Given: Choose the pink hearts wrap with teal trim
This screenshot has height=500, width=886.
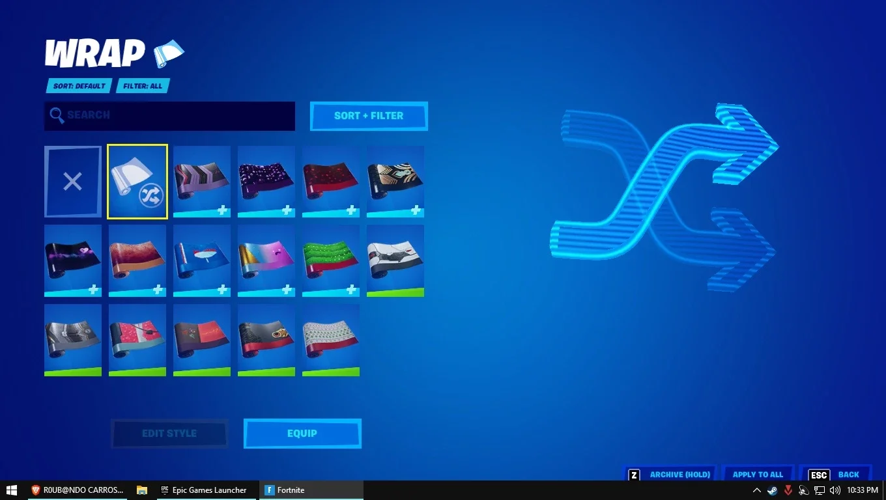Looking at the screenshot, I should [137, 340].
